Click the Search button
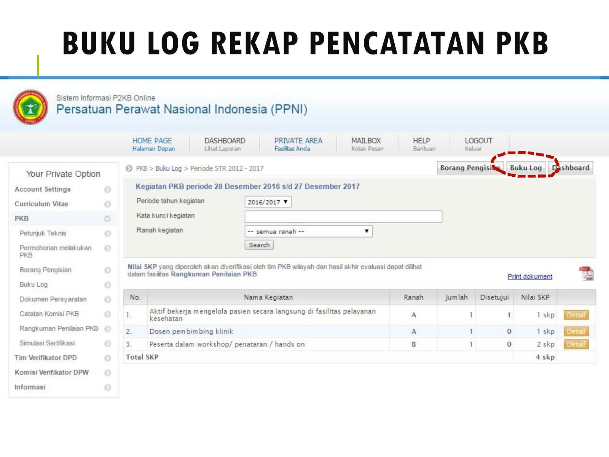 point(259,245)
